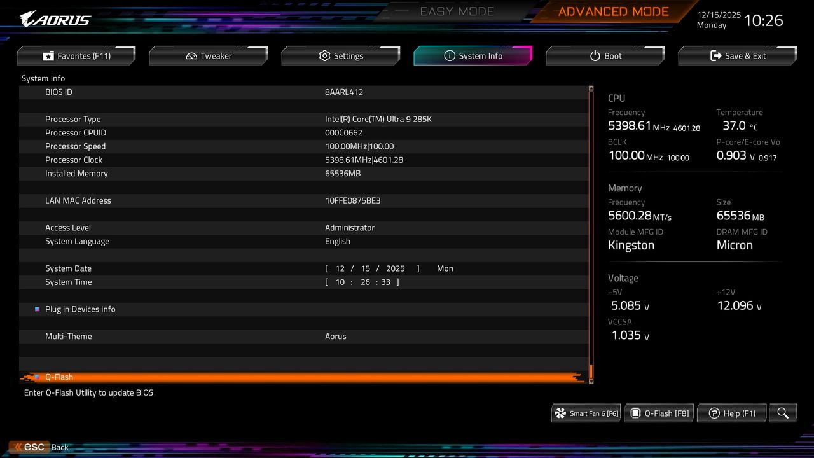Click the Settings gear icon
Image resolution: width=814 pixels, height=458 pixels.
(x=324, y=55)
